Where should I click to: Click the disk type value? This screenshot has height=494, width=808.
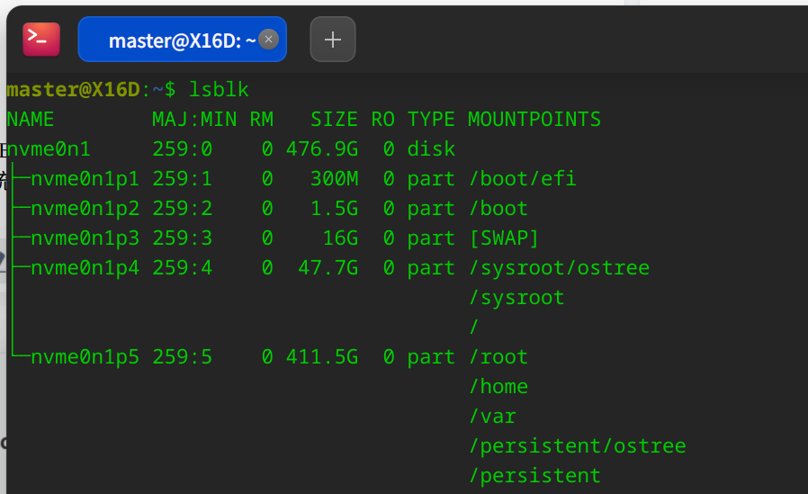click(x=431, y=149)
